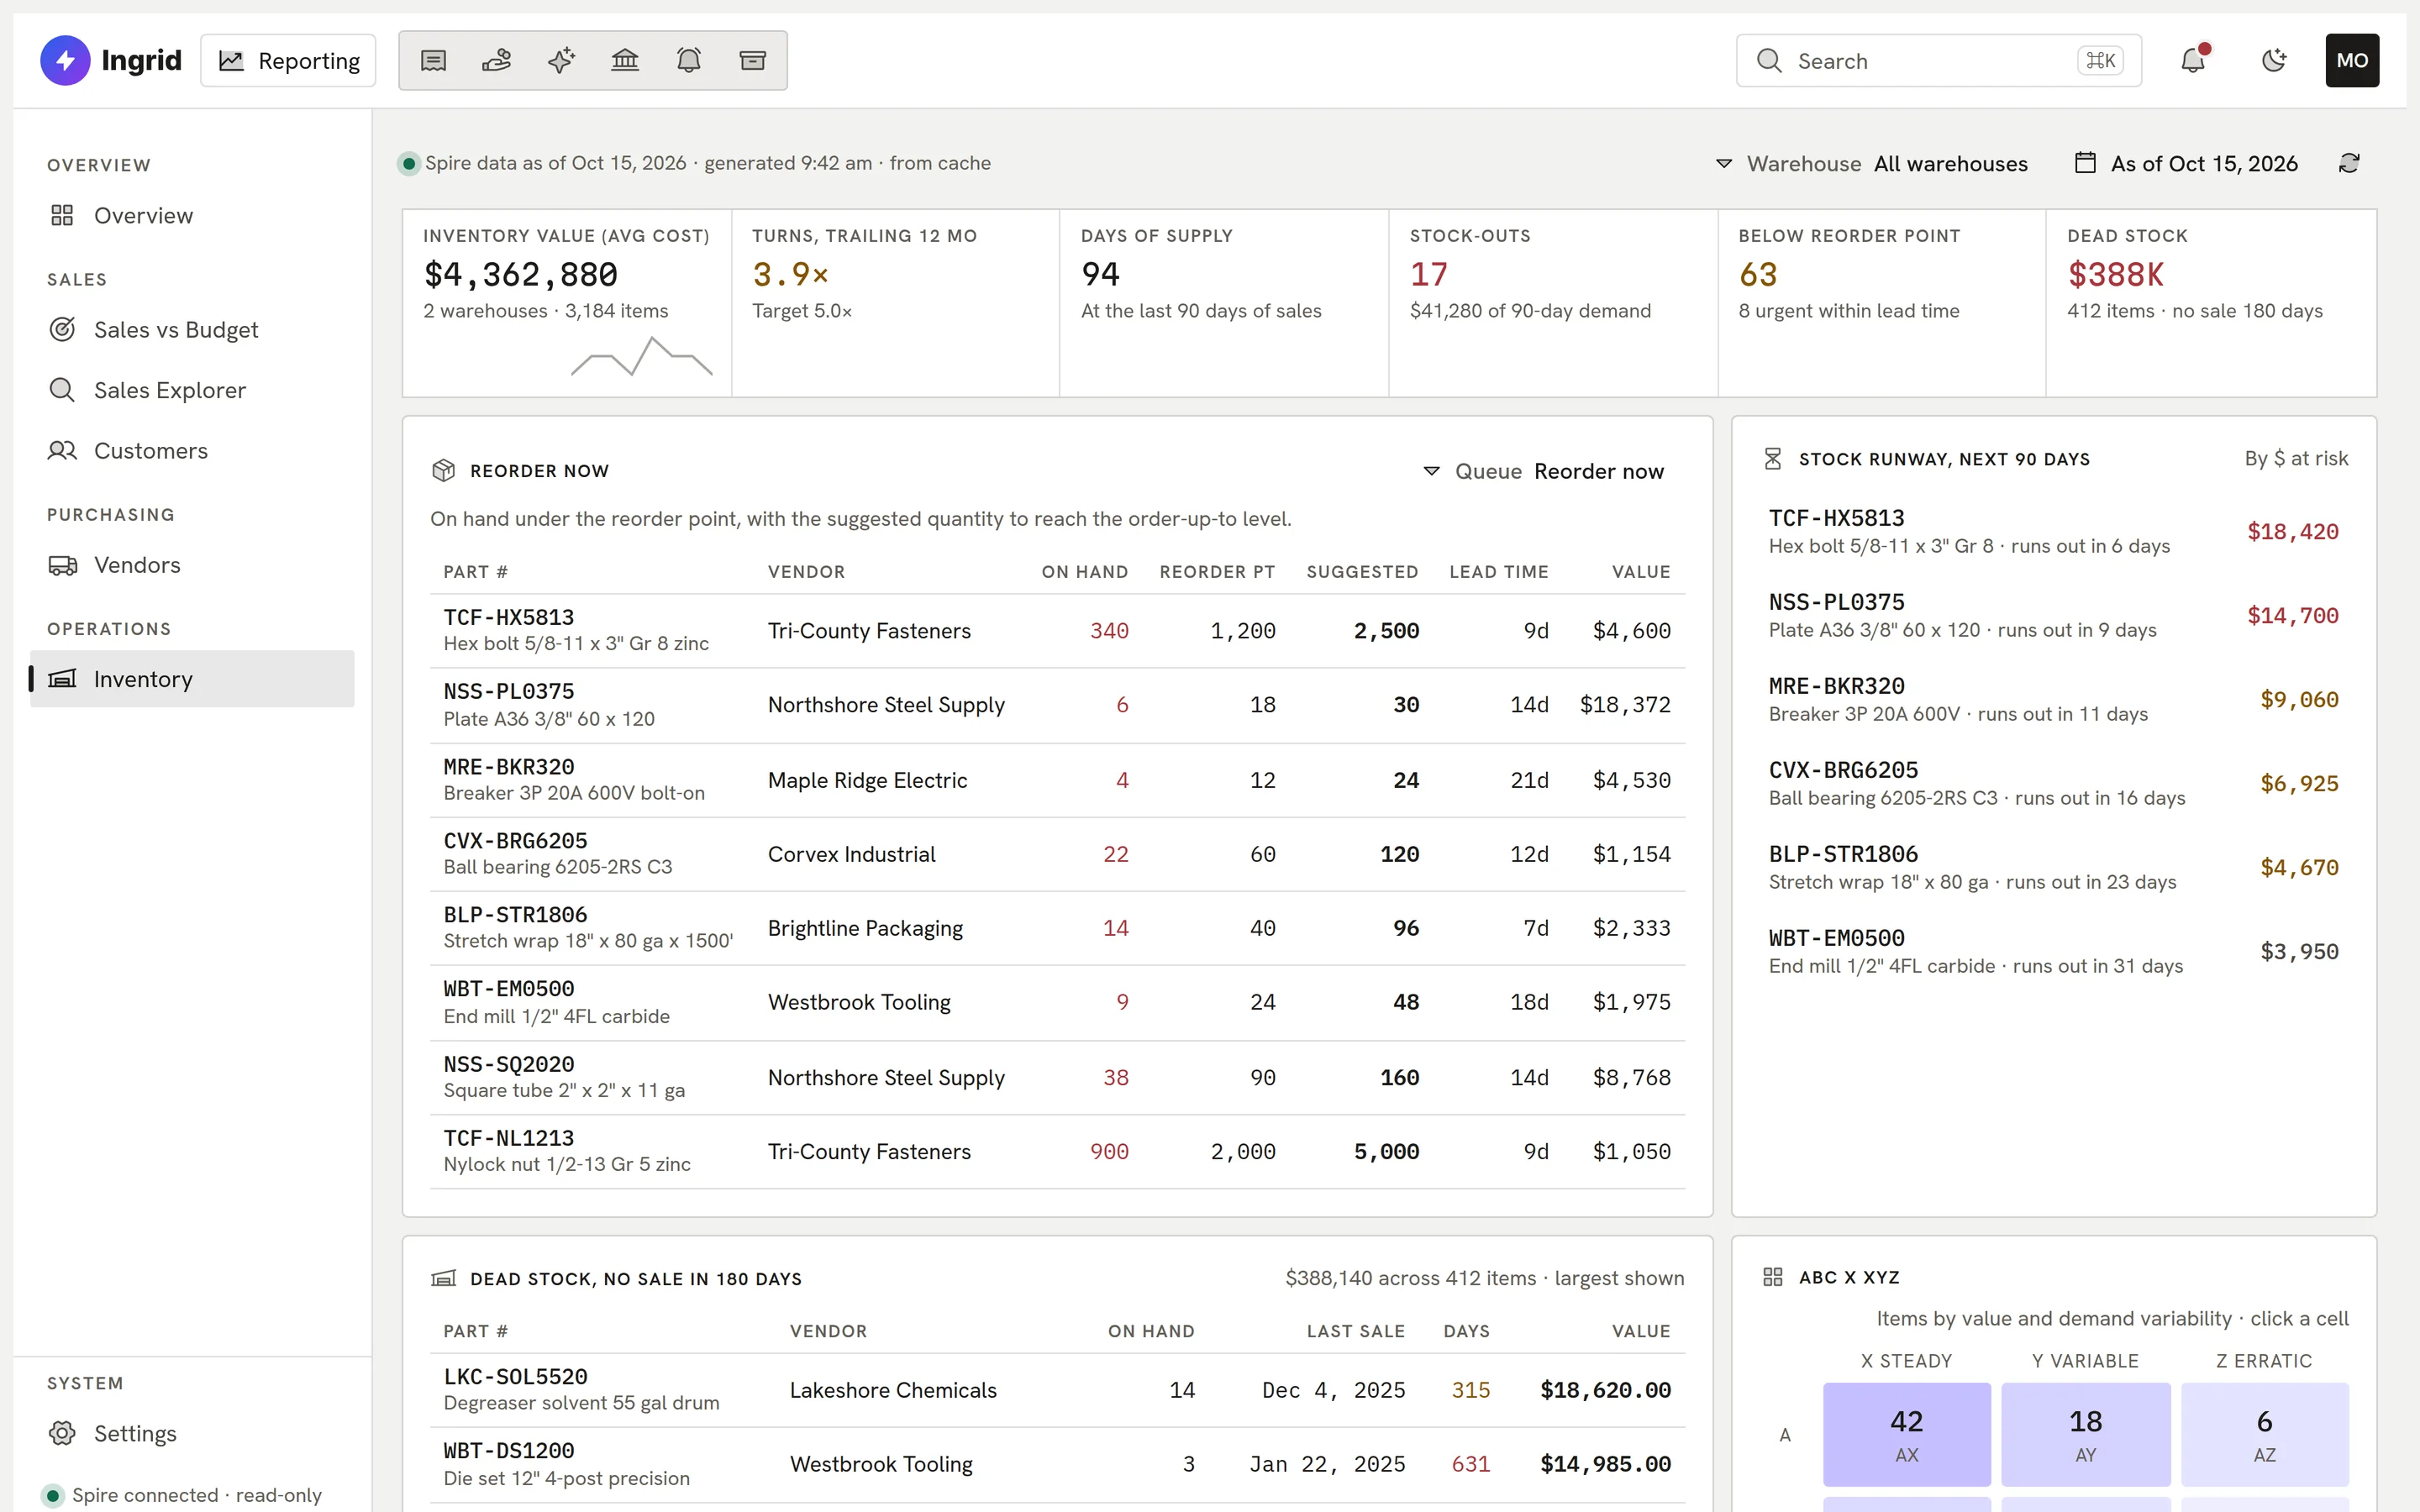Screen dimensions: 2420x1512
Task: Go to Overview in the sidebar
Action: click(x=192, y=215)
